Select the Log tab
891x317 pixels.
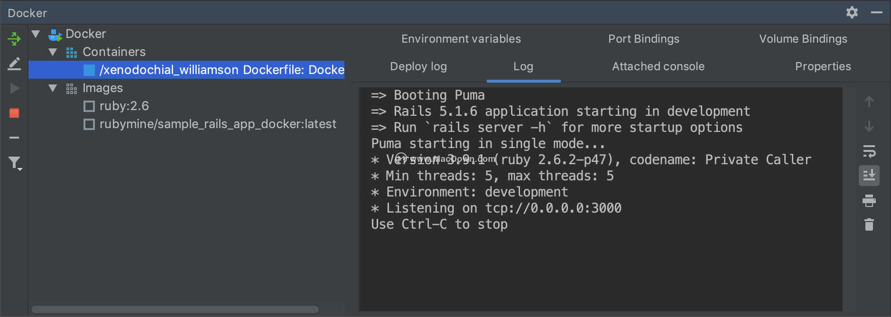point(523,66)
